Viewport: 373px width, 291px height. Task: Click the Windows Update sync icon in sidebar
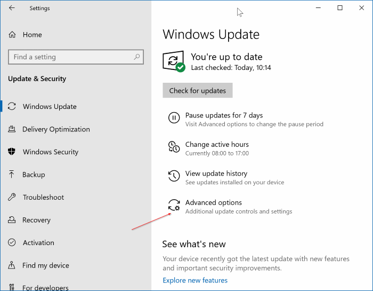pos(12,106)
